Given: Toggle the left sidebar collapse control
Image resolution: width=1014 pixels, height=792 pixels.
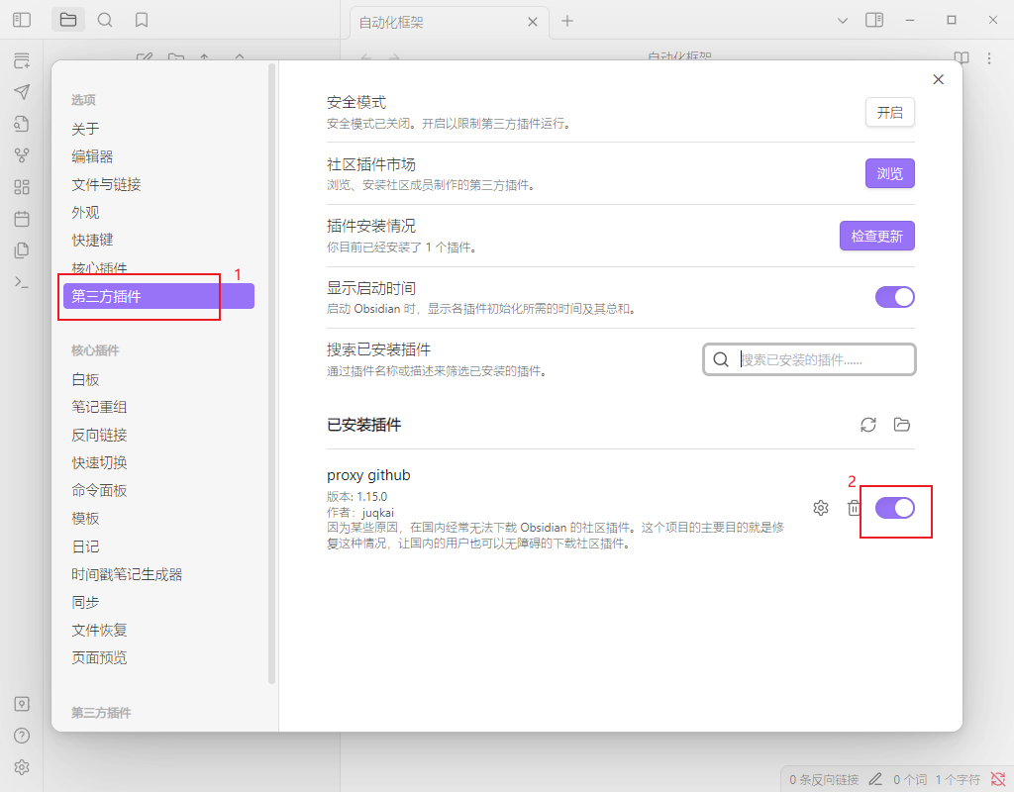Looking at the screenshot, I should (21, 19).
